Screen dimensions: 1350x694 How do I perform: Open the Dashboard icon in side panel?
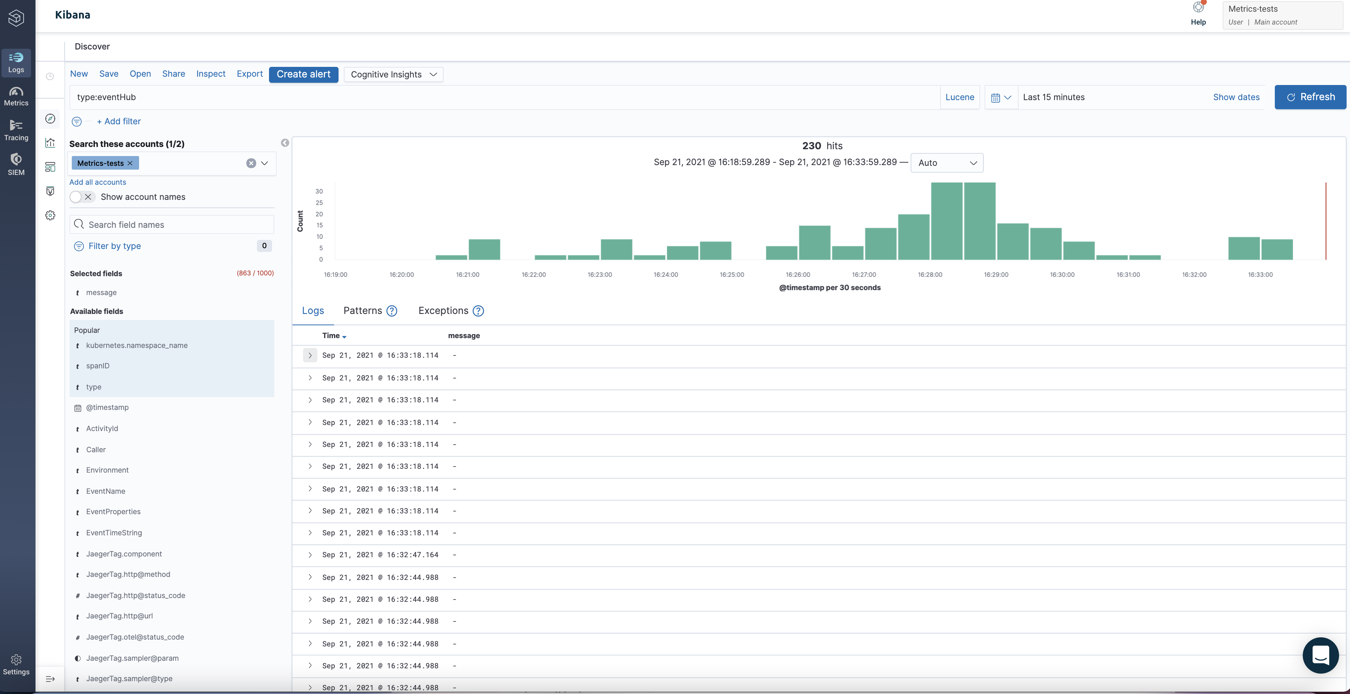[50, 167]
